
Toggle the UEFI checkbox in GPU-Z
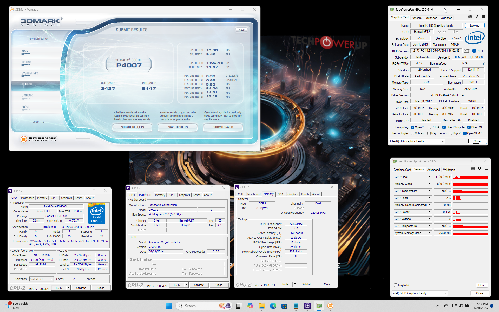pos(474,51)
